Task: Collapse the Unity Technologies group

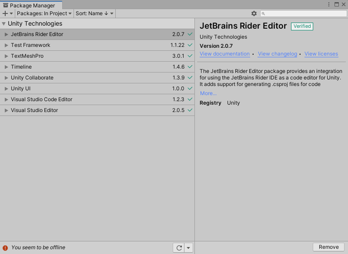Action: (4, 24)
